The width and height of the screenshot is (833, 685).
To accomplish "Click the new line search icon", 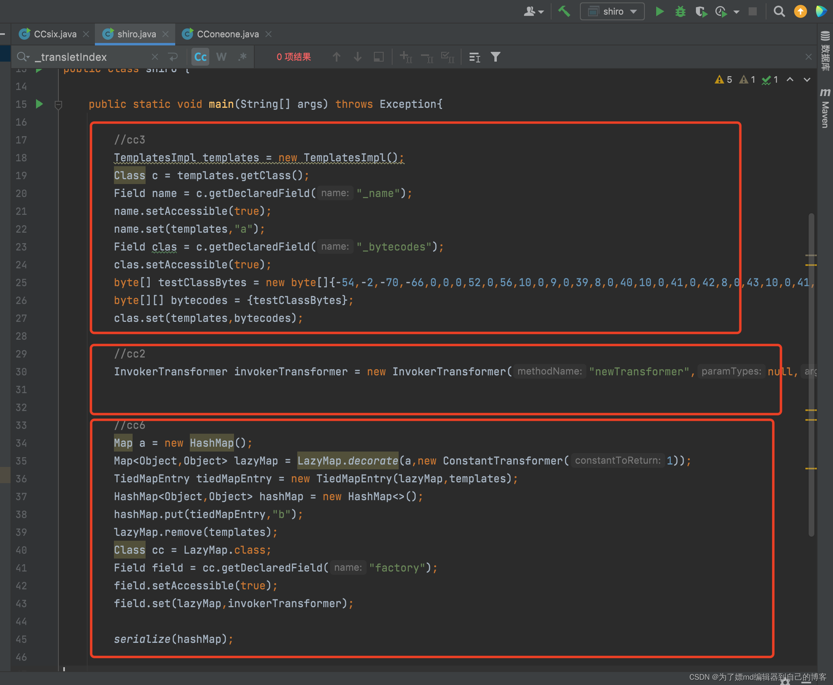I will point(173,57).
